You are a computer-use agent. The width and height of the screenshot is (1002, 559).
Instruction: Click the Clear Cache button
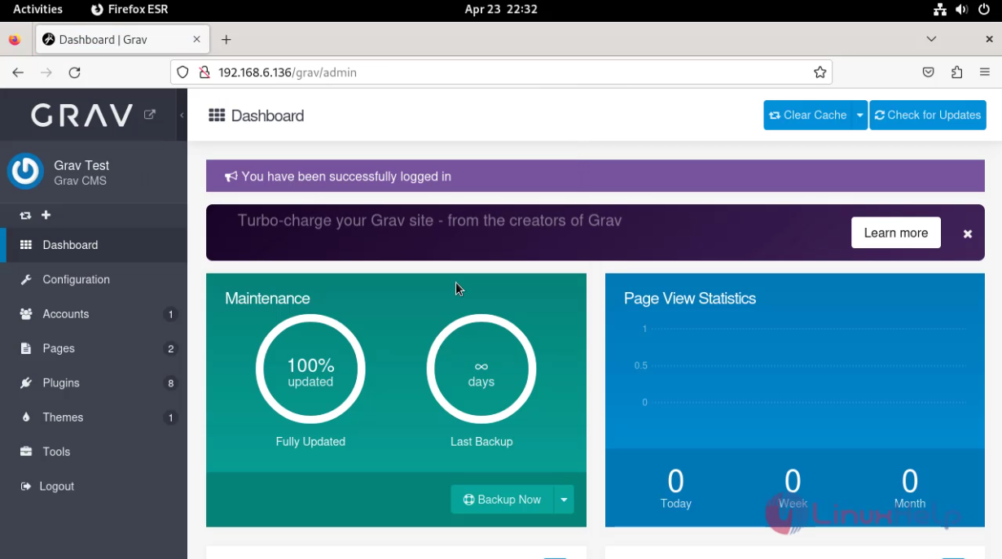click(807, 115)
